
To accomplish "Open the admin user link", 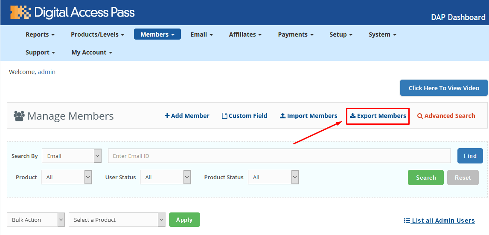I will pos(47,72).
